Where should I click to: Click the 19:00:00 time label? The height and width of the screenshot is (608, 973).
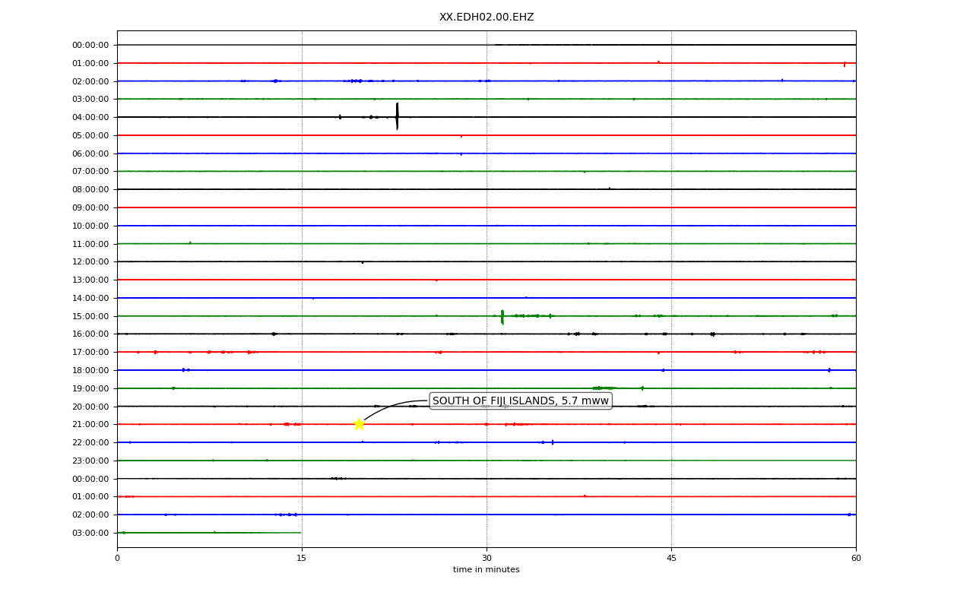pos(90,388)
